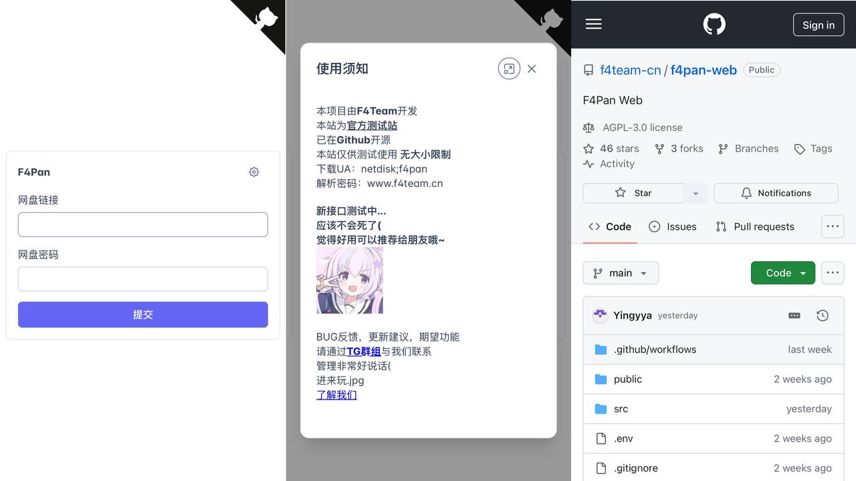Click the AGPL-3.0 license scale icon
856x481 pixels.
point(588,128)
